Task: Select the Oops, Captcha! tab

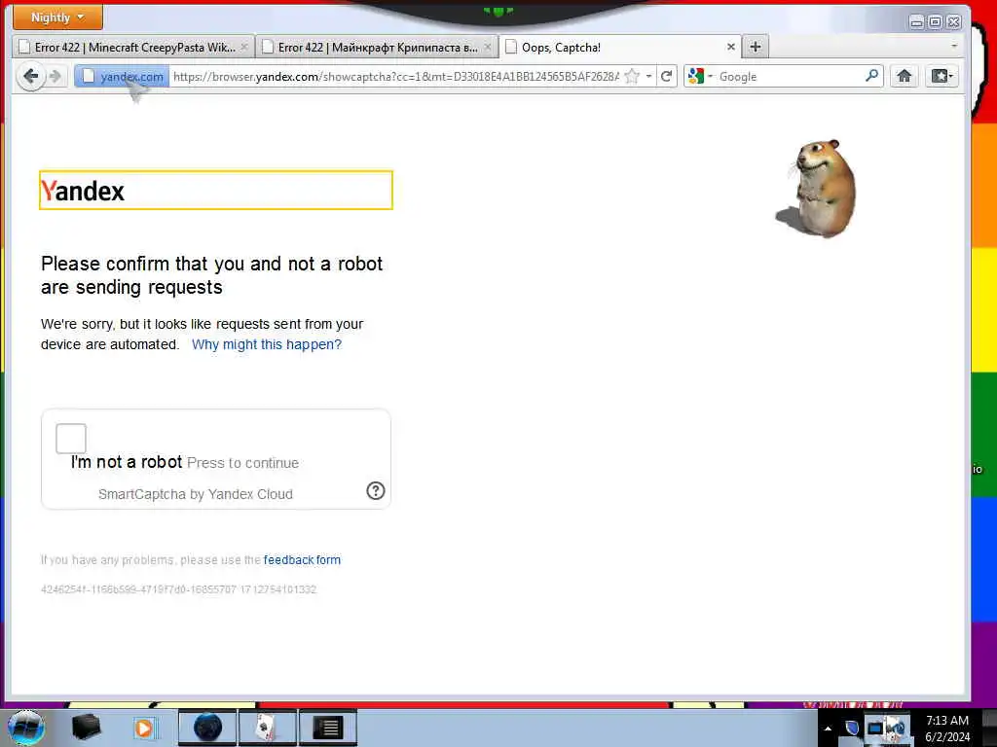Action: 620,47
